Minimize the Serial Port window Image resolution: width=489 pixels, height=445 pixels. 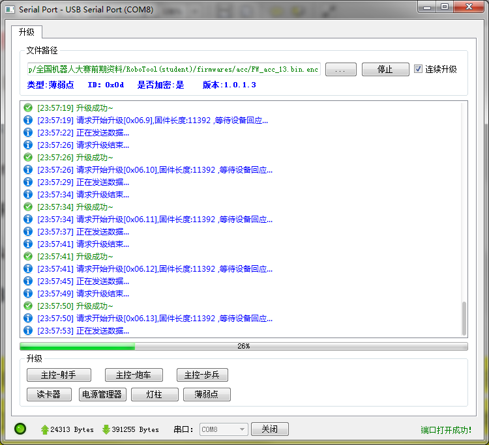tap(427, 7)
